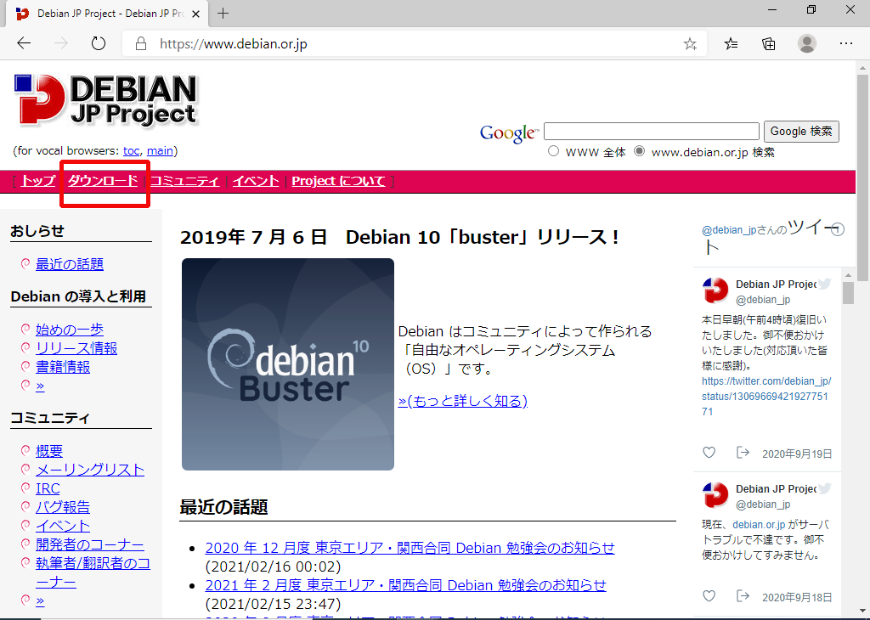Open a new browser tab with plus
Viewport: 870px width, 620px height.
(x=223, y=14)
